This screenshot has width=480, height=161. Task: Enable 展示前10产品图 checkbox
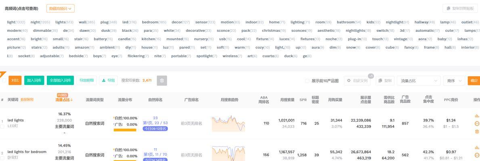(x=307, y=81)
